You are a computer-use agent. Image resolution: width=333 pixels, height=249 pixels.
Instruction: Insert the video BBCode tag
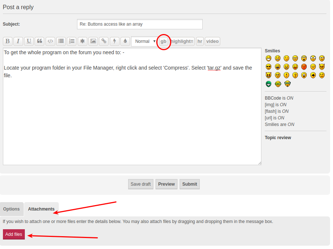(x=213, y=41)
